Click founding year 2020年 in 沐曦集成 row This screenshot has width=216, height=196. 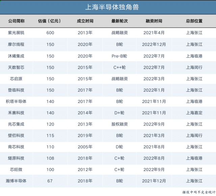85,56
